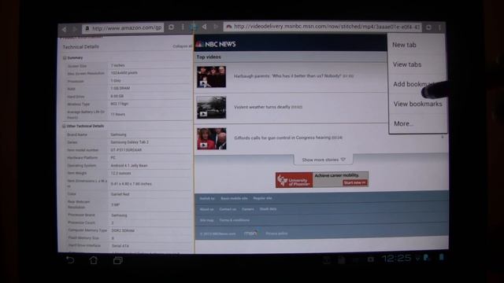Open the More... menu entry
Viewport: 504px width, 283px height.
(x=403, y=123)
